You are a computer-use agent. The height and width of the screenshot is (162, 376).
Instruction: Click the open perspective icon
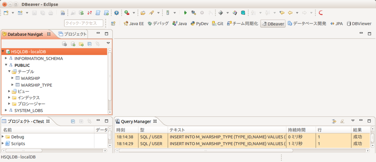coord(113,23)
